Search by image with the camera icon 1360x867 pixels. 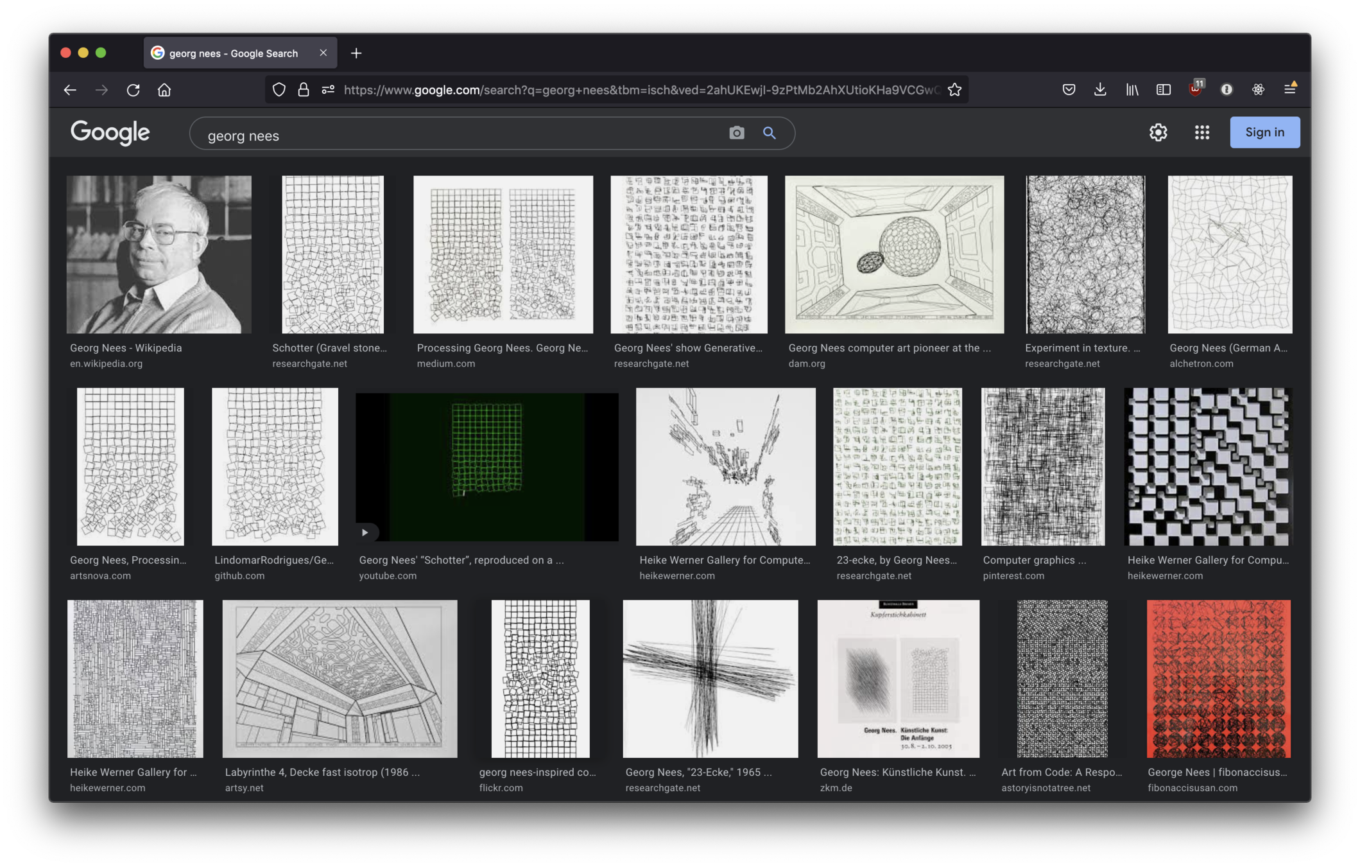coord(737,133)
